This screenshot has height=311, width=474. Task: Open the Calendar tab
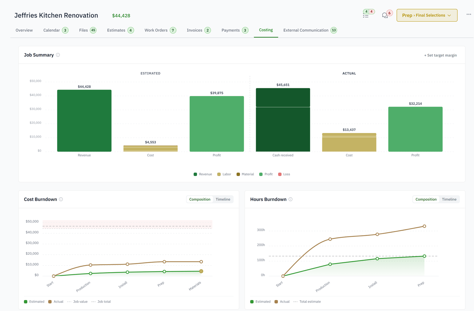pyautogui.click(x=56, y=30)
